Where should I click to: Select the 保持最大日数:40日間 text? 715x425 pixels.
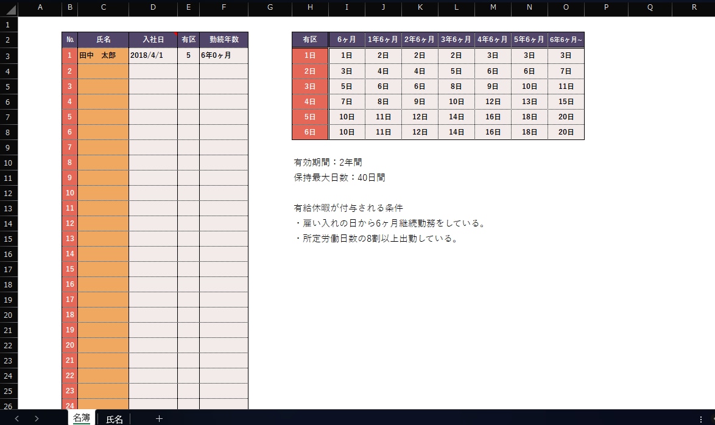pyautogui.click(x=340, y=177)
